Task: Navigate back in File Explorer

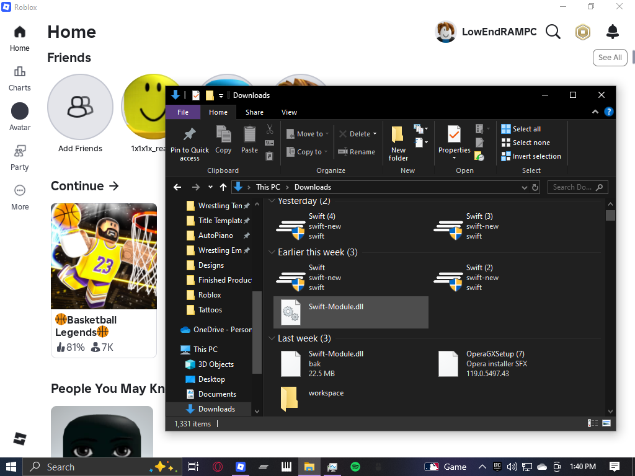Action: click(177, 187)
